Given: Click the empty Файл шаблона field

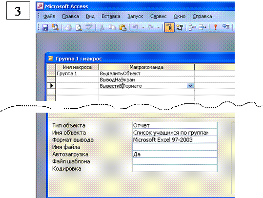Looking at the screenshot, I should [x=175, y=161].
